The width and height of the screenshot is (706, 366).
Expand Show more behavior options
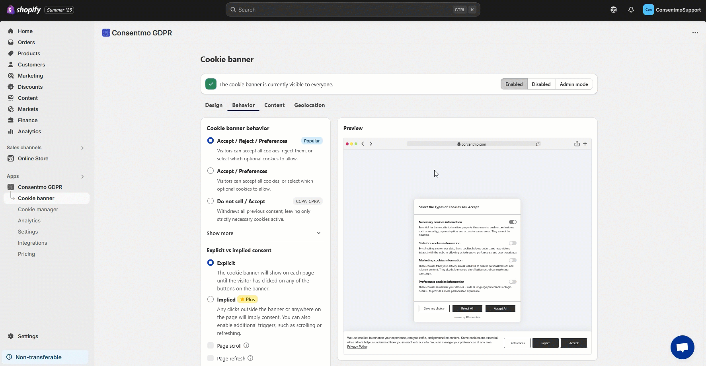click(264, 233)
